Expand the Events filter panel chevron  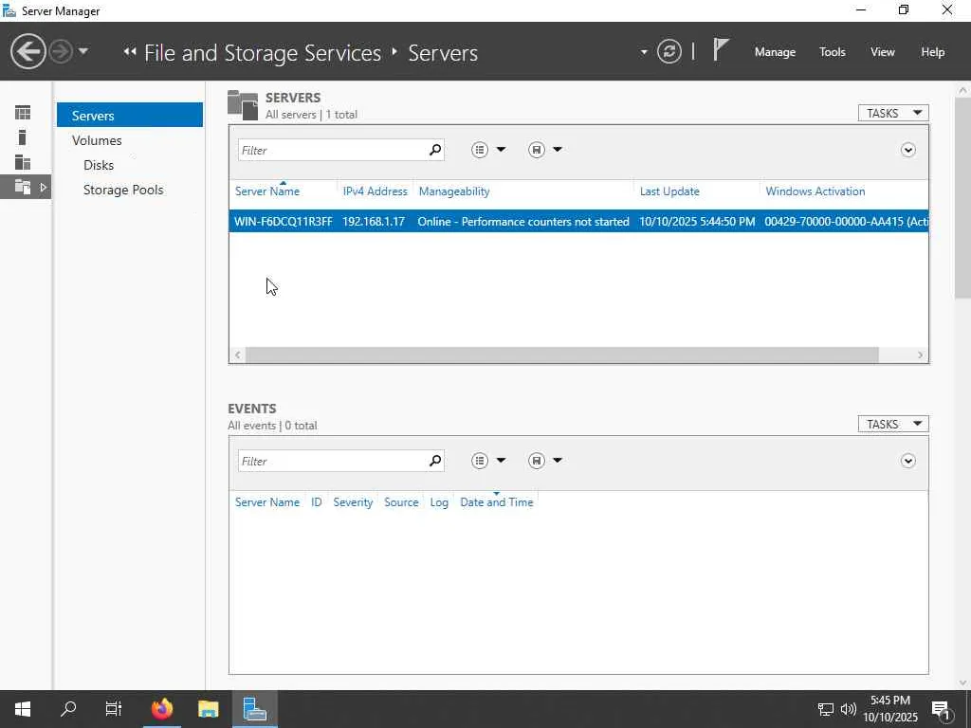coord(907,461)
